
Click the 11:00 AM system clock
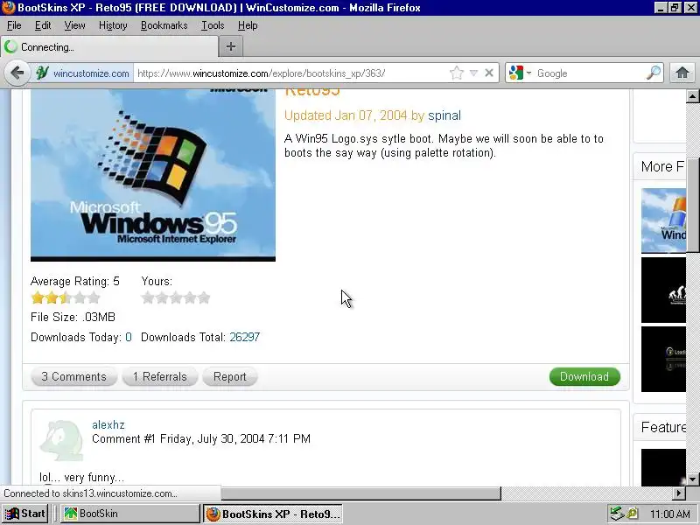tap(670, 514)
